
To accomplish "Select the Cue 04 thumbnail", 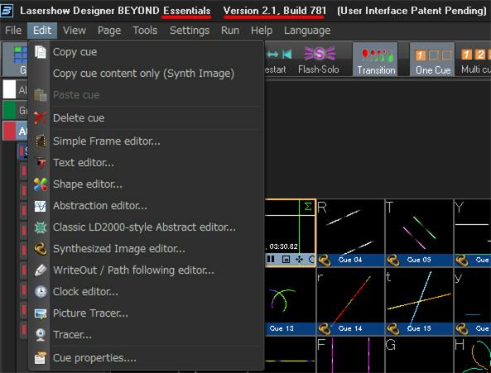I will coord(350,233).
